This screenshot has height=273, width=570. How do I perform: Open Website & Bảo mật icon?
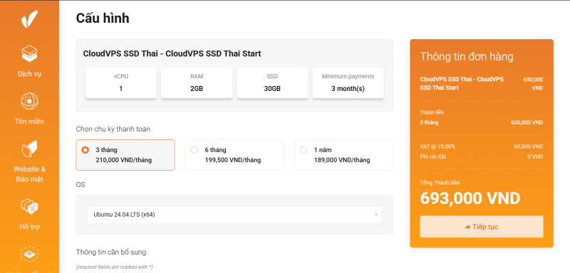[29, 149]
